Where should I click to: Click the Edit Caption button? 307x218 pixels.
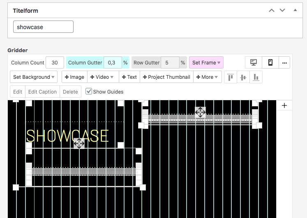[x=42, y=92]
